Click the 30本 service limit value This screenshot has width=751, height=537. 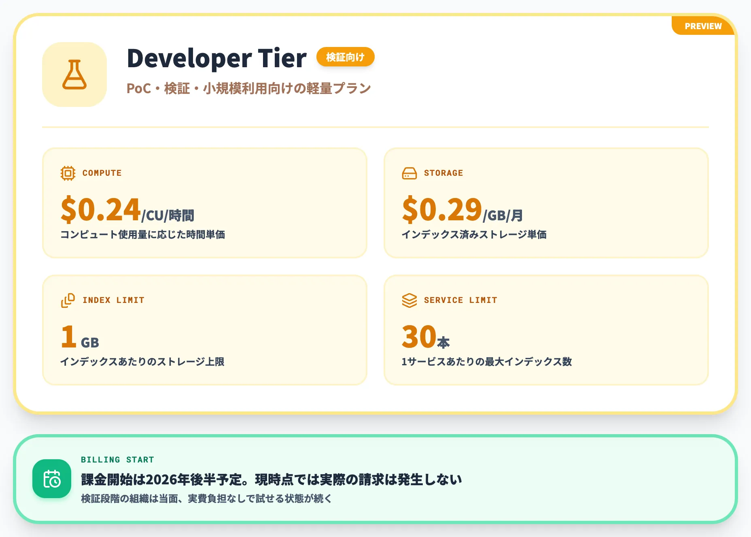click(x=426, y=337)
